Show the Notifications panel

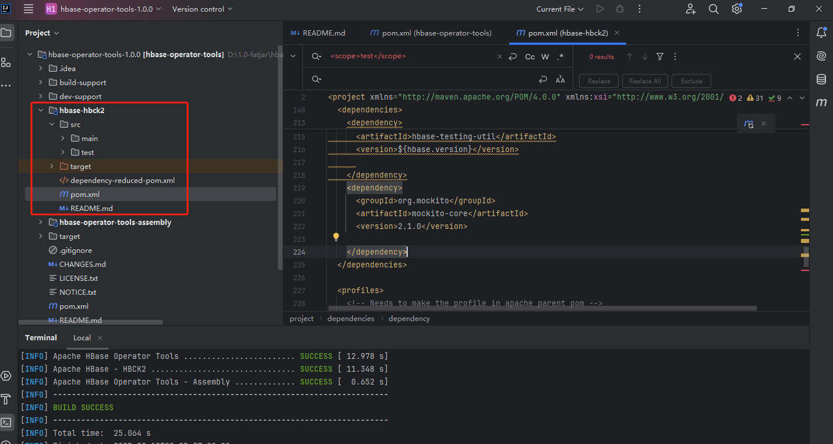(821, 33)
